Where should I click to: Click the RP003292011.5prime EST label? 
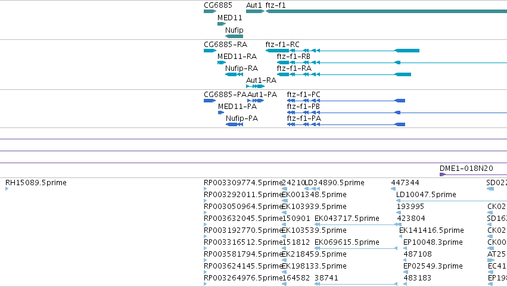pyautogui.click(x=243, y=195)
